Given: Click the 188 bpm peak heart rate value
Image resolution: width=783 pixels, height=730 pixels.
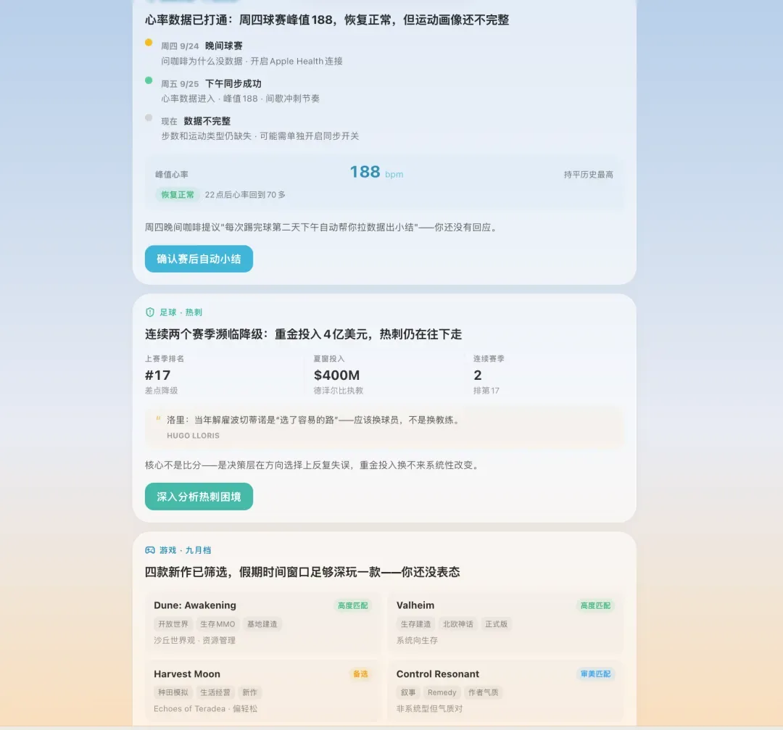Looking at the screenshot, I should [376, 173].
